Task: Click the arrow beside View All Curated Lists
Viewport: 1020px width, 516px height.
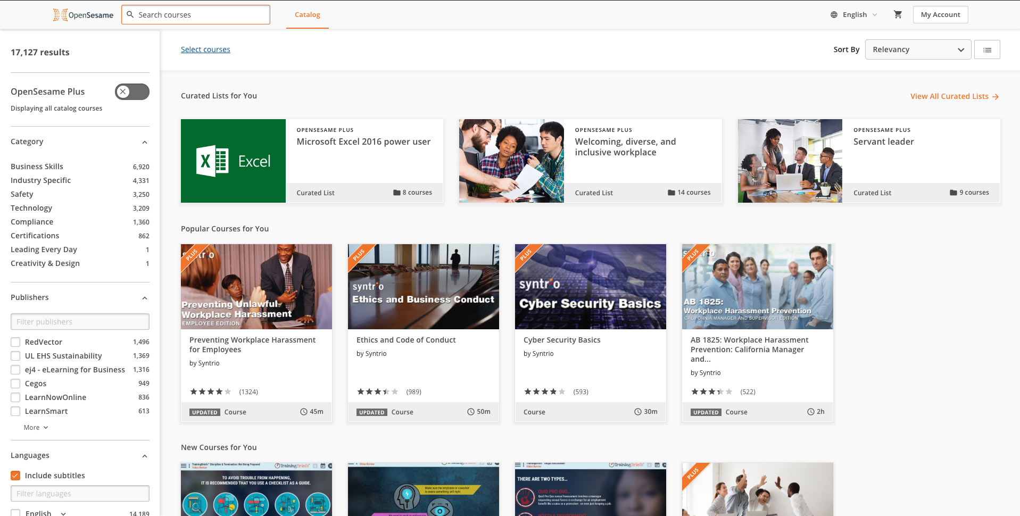Action: [x=996, y=96]
